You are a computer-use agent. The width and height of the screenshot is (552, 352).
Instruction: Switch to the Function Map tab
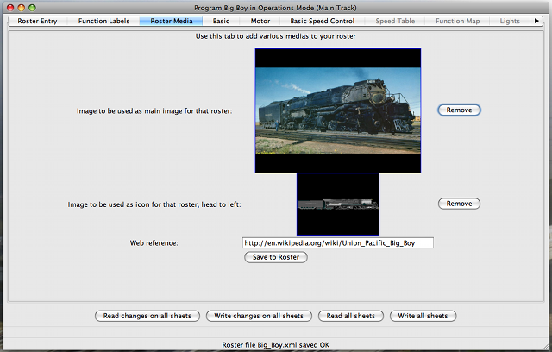458,21
